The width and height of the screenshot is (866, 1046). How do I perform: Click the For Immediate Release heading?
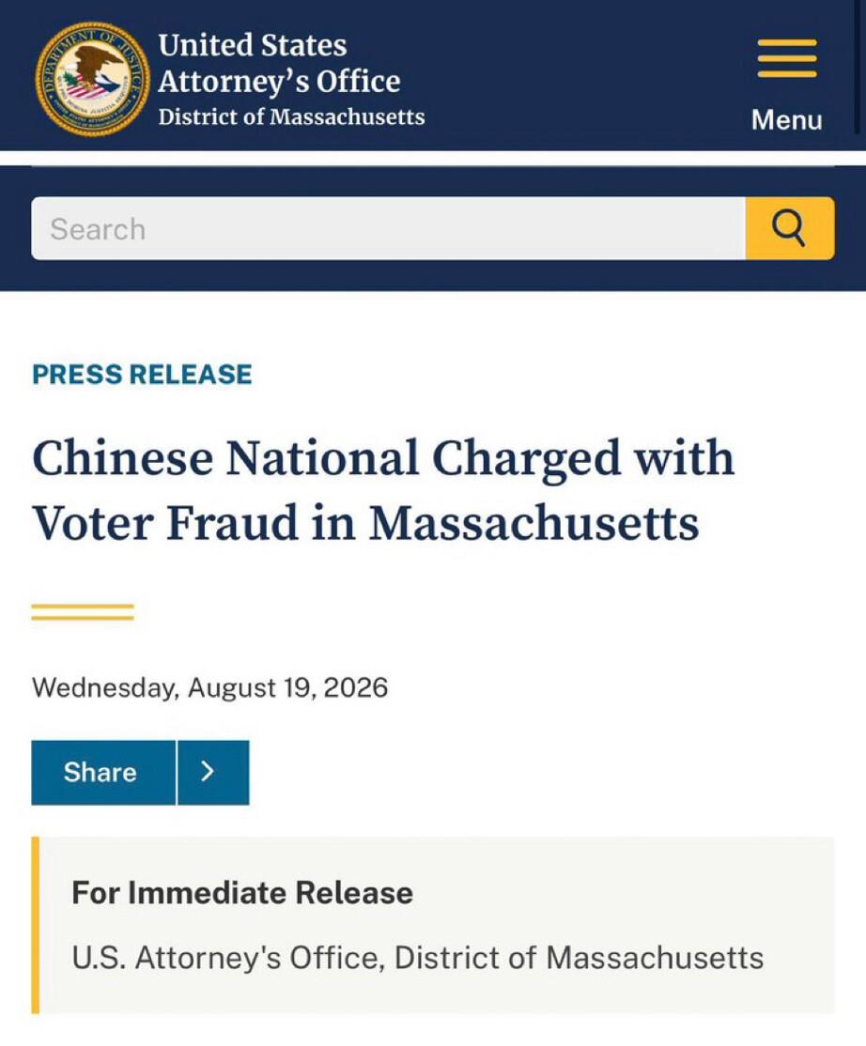tap(242, 893)
